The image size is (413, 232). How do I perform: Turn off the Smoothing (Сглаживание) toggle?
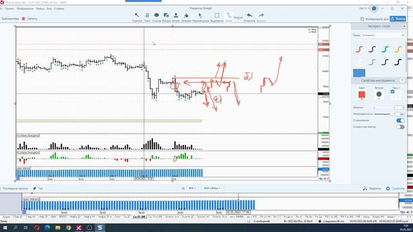coord(400,121)
